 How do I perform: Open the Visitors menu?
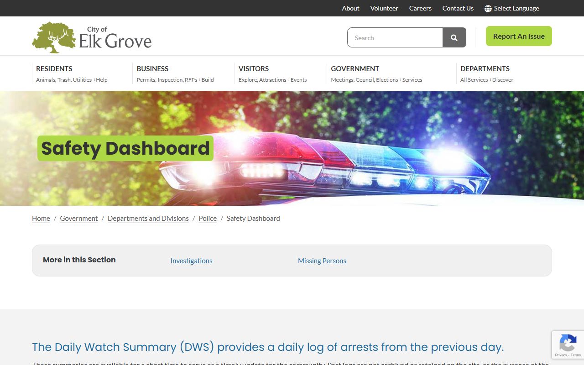click(273, 73)
